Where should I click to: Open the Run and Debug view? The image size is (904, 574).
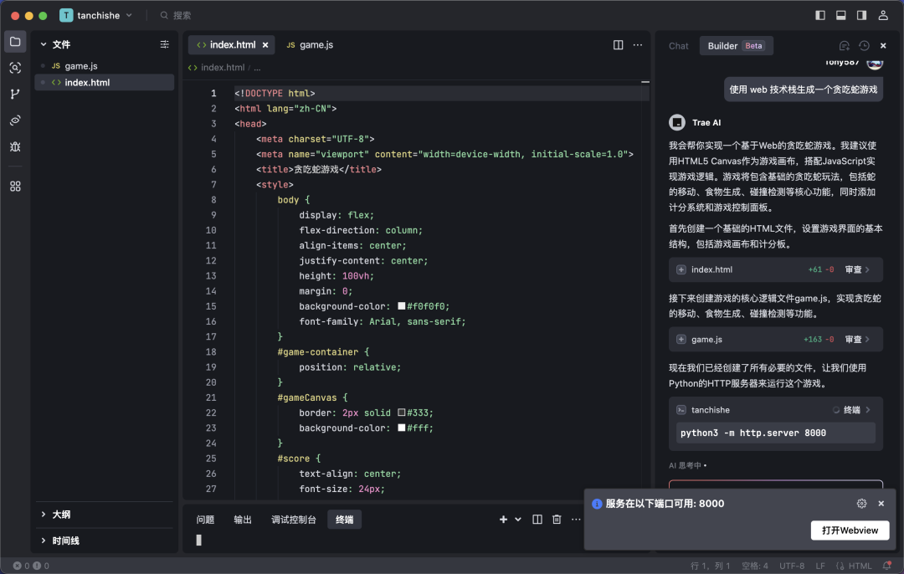[x=15, y=146]
